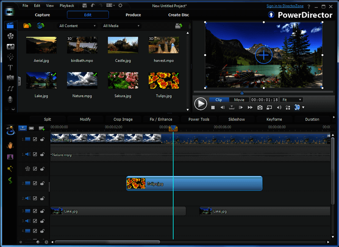The image size is (339, 247).
Task: Disable the effect track checkbox
Action: 35,168
